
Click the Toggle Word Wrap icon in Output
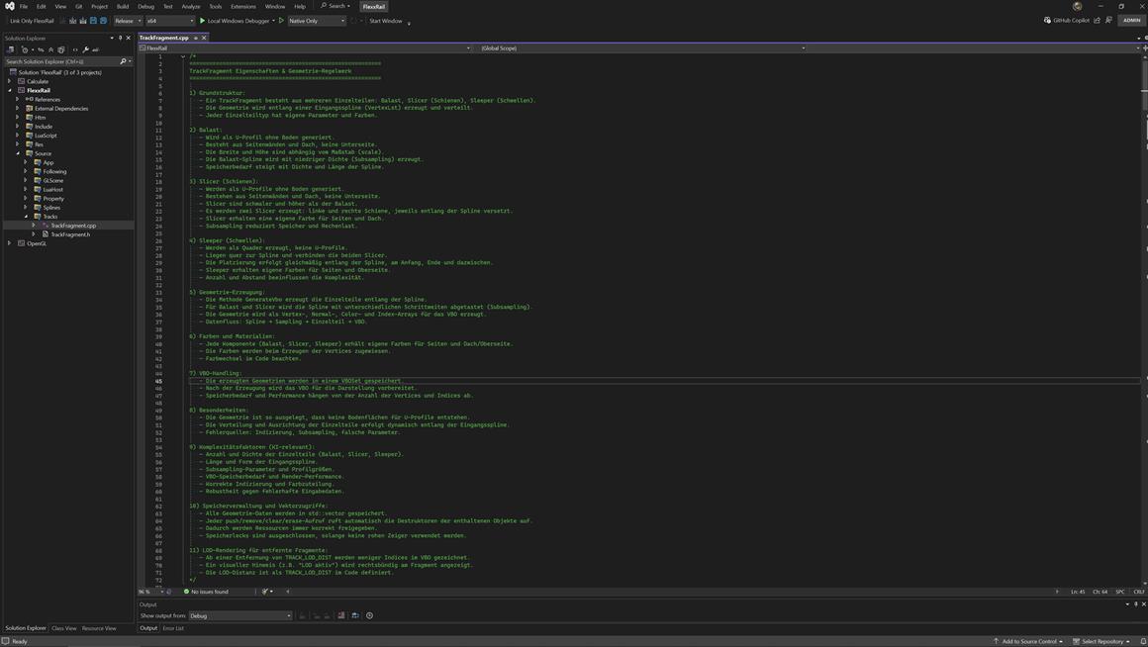(x=355, y=615)
